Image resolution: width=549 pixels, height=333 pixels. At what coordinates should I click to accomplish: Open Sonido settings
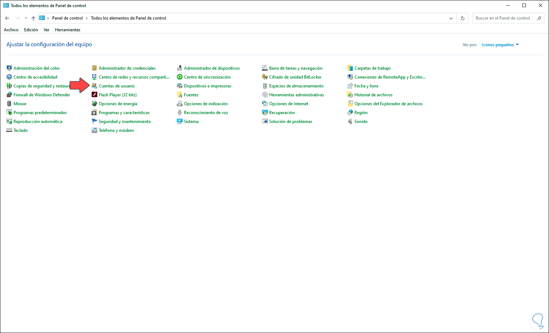click(x=361, y=121)
